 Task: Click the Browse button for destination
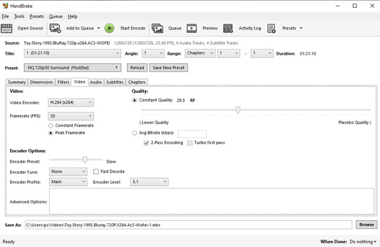pyautogui.click(x=366, y=224)
